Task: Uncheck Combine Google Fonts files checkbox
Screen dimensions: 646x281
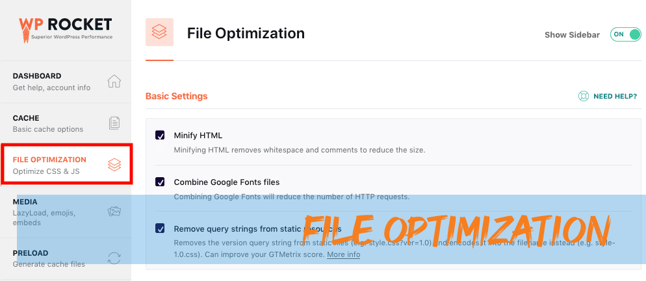Action: [160, 182]
